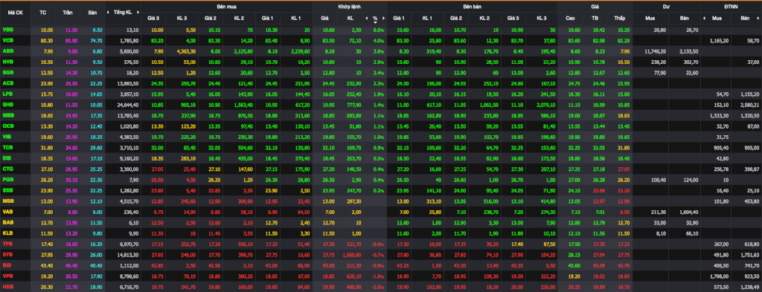Open the HDB ticker in last row
Viewport: 762px width, 292px height.
(8, 286)
